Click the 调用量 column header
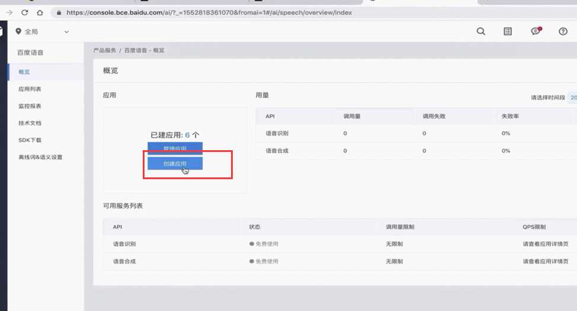 [352, 116]
